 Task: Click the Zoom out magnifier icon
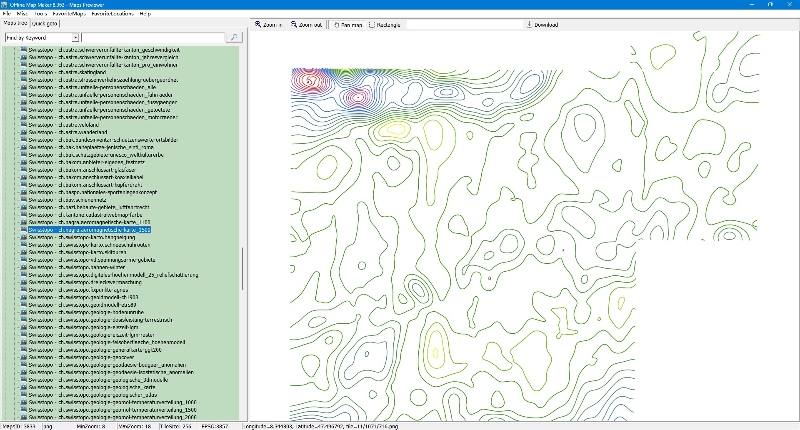(x=294, y=25)
